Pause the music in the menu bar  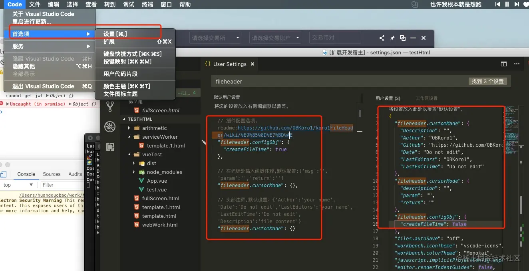tap(507, 4)
